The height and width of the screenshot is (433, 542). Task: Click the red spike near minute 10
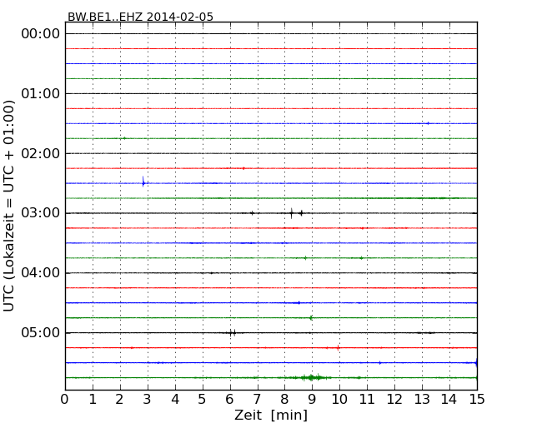click(x=338, y=348)
